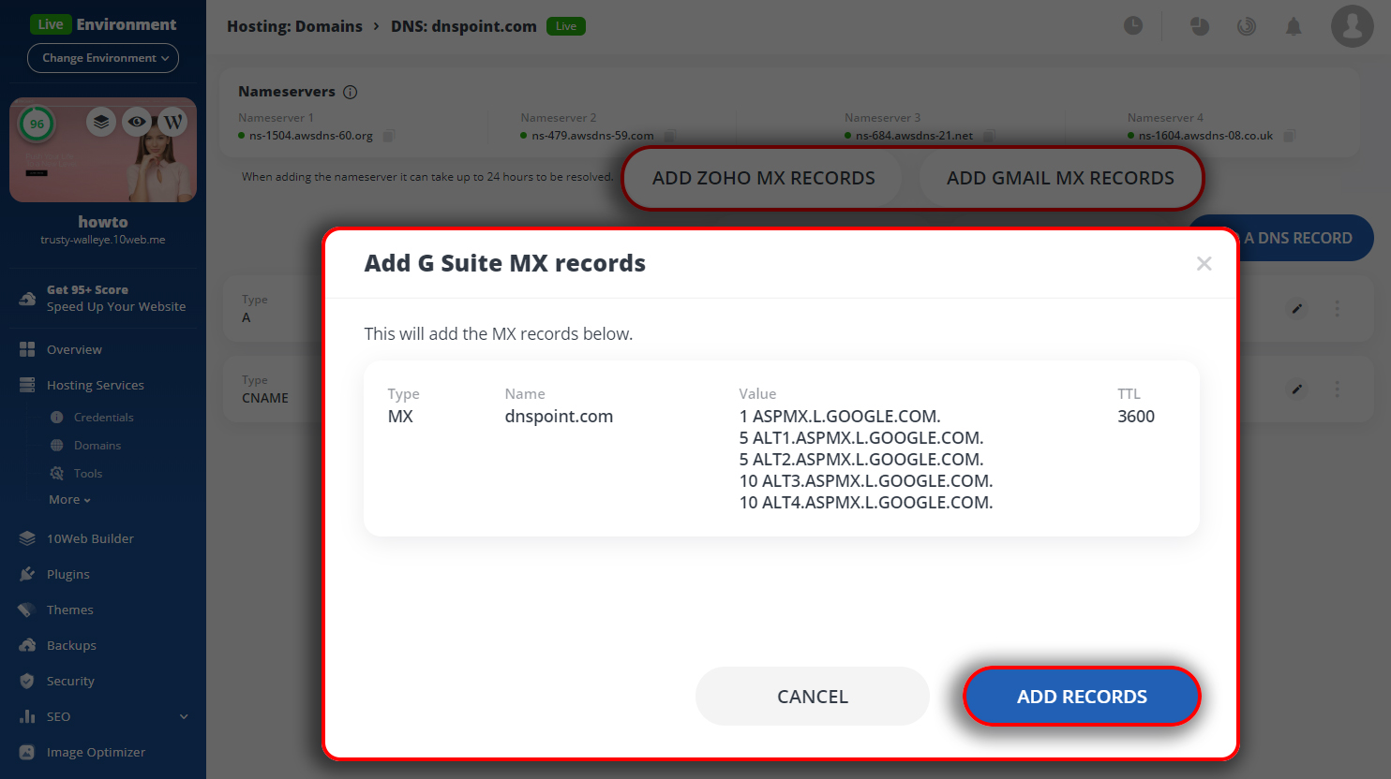
Task: Click the Credentials submenu icon
Action: click(x=57, y=418)
